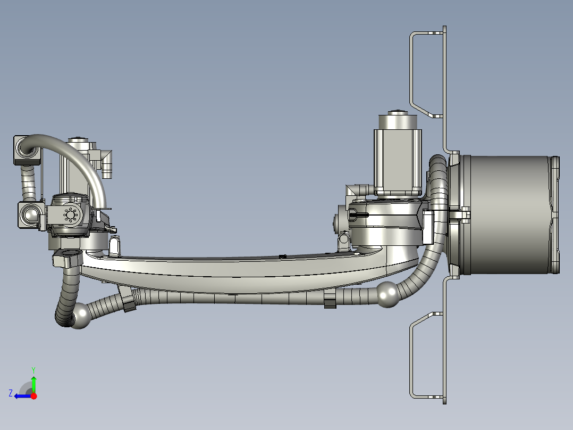Select the Z label on the orientation triad
Viewport: 573px width, 430px height.
pyautogui.click(x=11, y=393)
